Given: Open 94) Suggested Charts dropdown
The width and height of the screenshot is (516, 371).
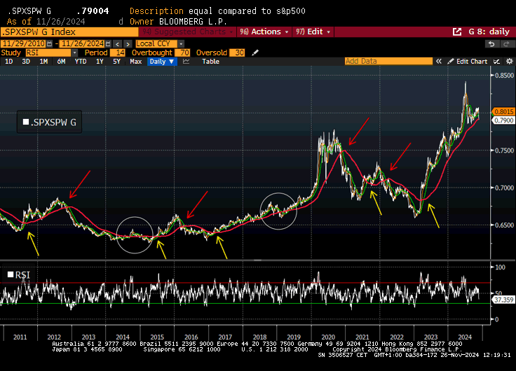Looking at the screenshot, I should pos(187,32).
